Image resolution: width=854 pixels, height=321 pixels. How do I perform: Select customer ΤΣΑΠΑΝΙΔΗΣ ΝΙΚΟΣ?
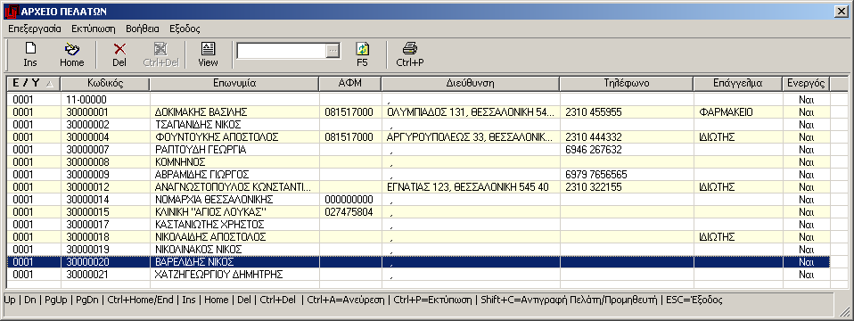(x=199, y=125)
